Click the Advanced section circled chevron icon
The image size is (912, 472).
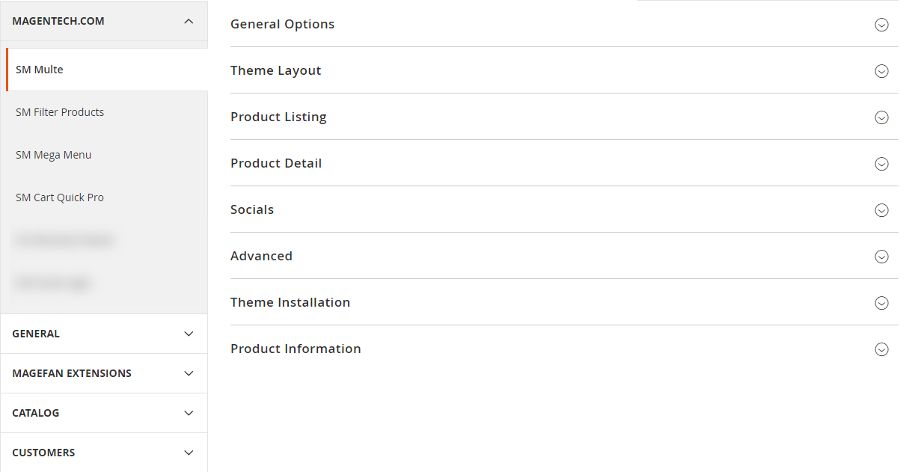click(x=881, y=257)
